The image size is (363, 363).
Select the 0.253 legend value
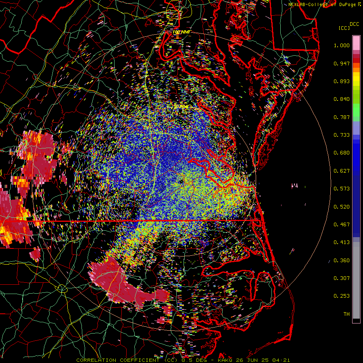tap(342, 296)
